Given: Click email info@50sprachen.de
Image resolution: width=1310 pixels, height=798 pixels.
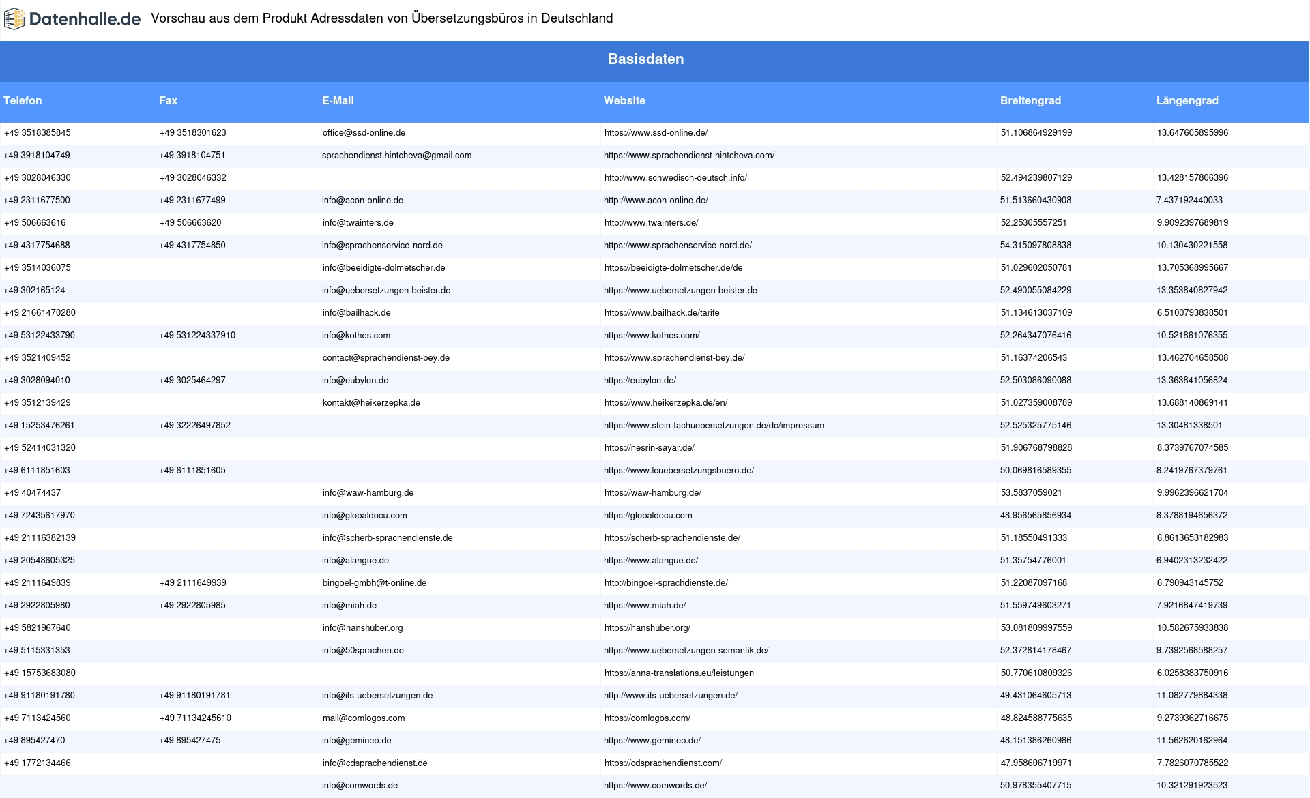Looking at the screenshot, I should pyautogui.click(x=363, y=651).
